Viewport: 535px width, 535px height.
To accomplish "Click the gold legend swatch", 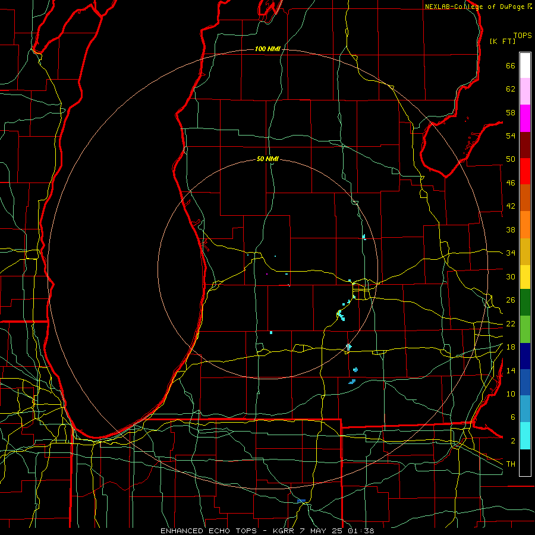I will click(x=525, y=251).
